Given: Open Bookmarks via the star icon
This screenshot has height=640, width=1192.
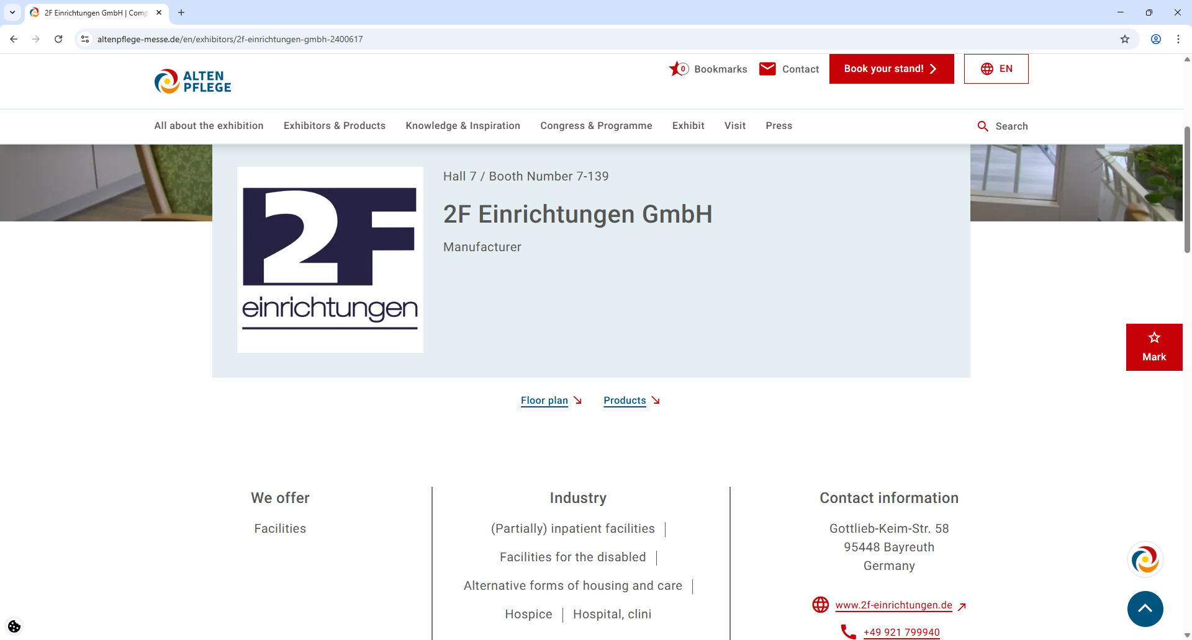Looking at the screenshot, I should [677, 69].
